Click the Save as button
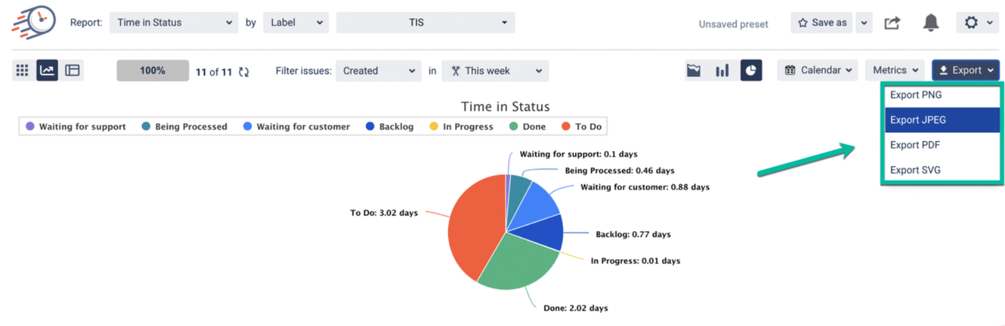1005x326 pixels. tap(821, 23)
